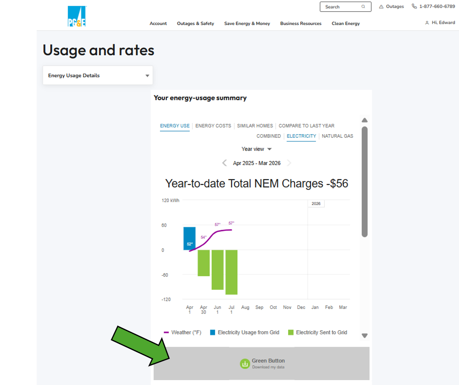Screen dimensions: 459x385
Task: Click the phone handset icon
Action: click(414, 6)
